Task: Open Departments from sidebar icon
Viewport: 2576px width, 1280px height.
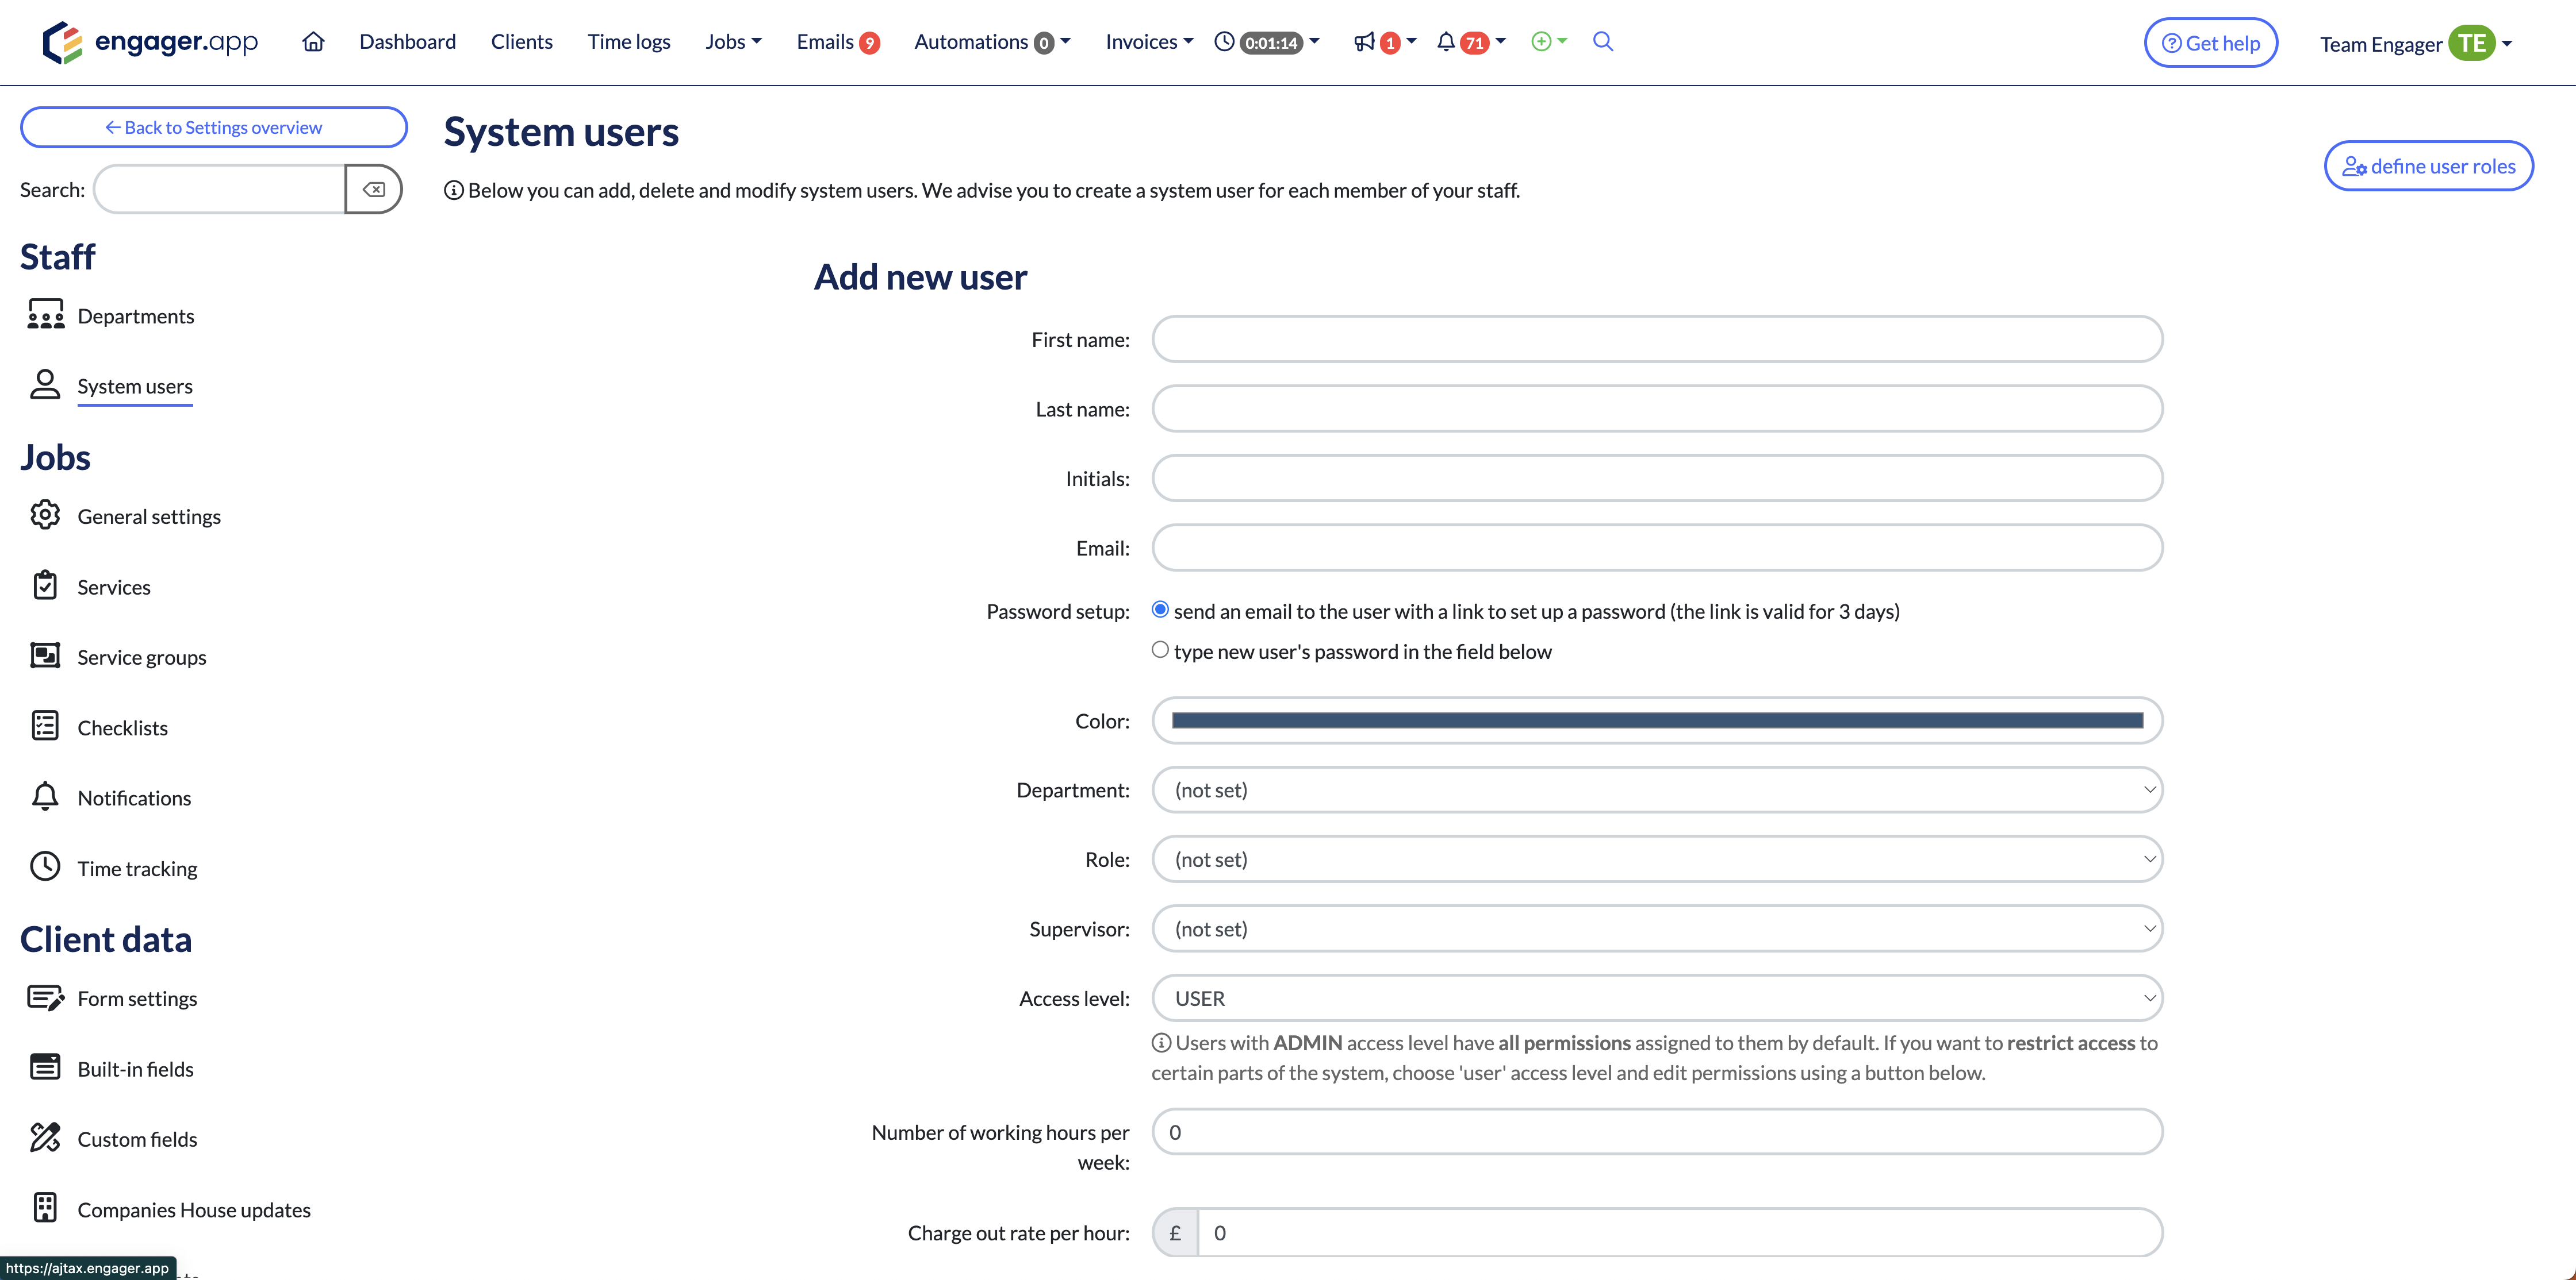Action: 45,316
